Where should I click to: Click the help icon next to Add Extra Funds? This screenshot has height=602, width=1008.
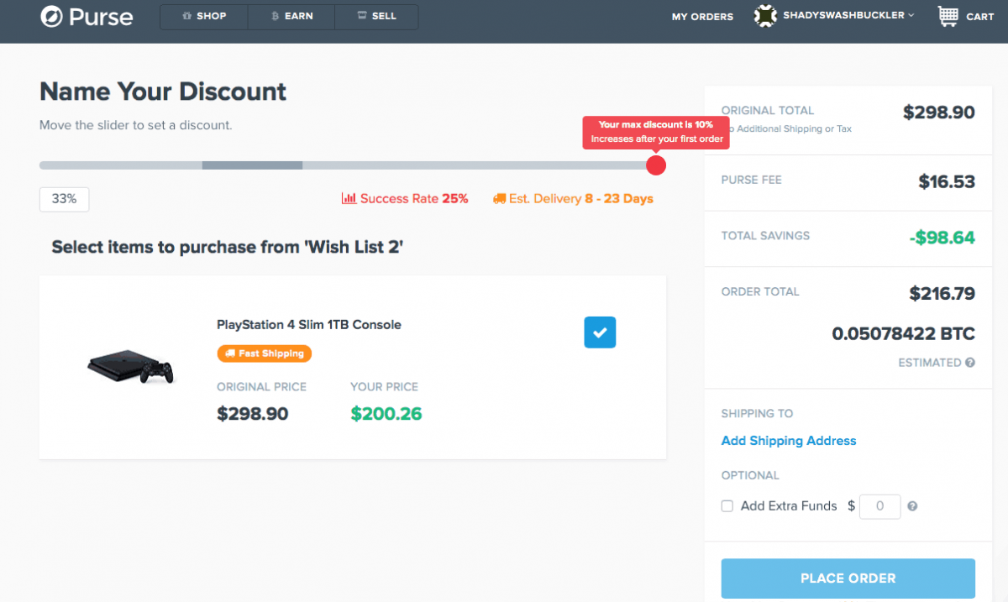[x=912, y=506]
